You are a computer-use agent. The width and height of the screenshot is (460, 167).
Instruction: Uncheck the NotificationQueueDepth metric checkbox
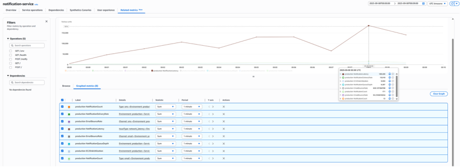coord(62,144)
